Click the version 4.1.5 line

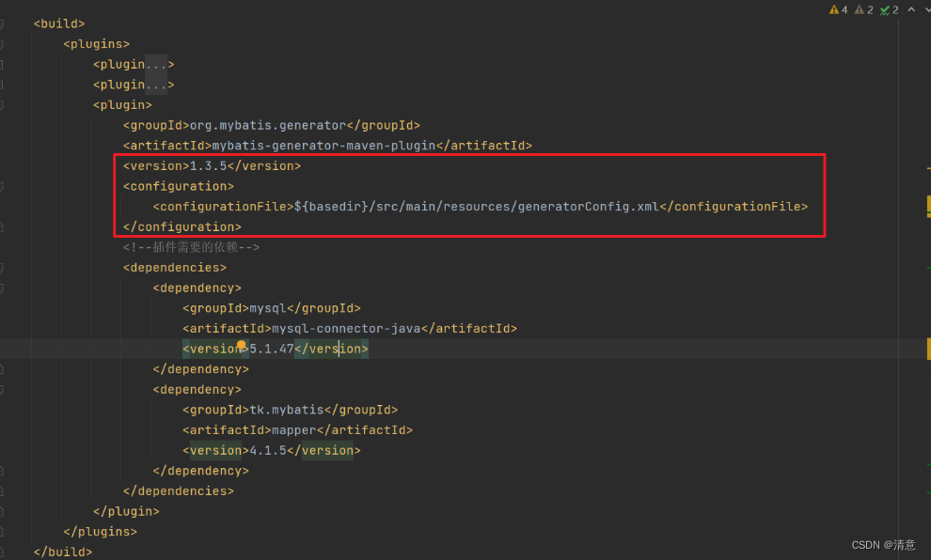tap(272, 450)
